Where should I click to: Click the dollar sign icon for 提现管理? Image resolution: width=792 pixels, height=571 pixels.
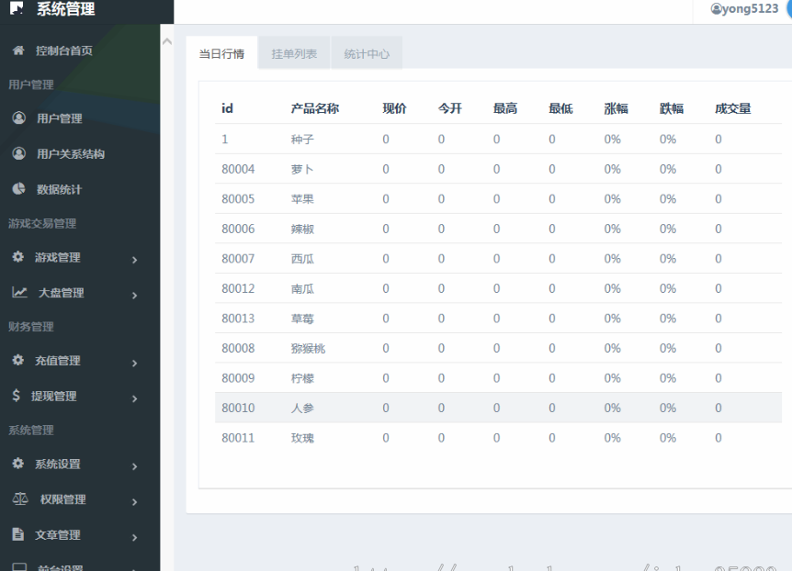click(x=17, y=397)
